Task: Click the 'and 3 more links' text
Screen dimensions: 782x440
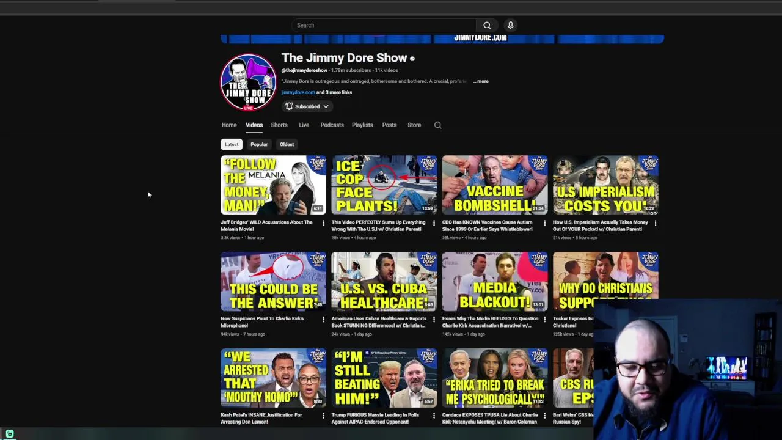Action: [334, 92]
